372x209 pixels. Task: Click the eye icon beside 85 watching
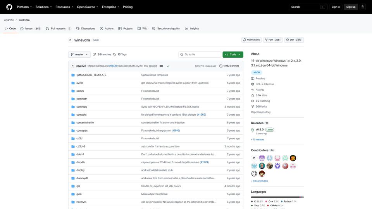coord(253,101)
